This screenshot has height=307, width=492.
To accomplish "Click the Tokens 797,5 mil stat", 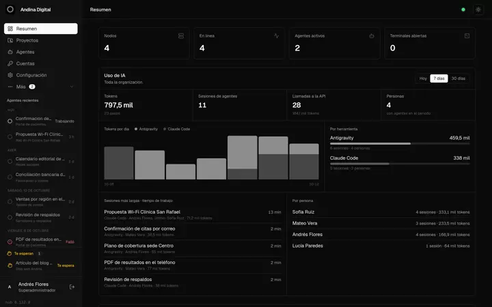I will 146,105.
